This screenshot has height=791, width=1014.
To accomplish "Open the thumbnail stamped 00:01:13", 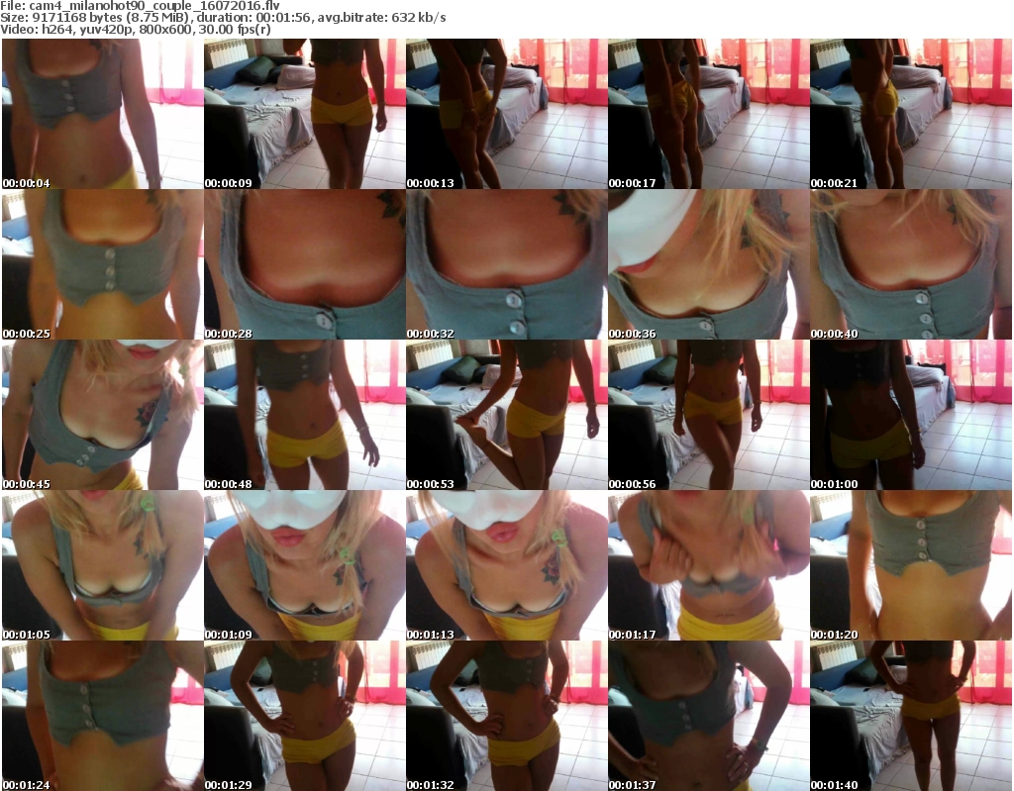I will (506, 565).
